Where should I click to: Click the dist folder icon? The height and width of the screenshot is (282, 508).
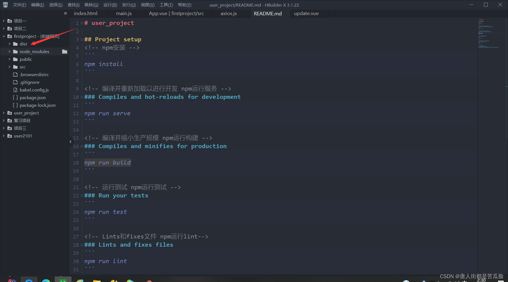coord(15,44)
